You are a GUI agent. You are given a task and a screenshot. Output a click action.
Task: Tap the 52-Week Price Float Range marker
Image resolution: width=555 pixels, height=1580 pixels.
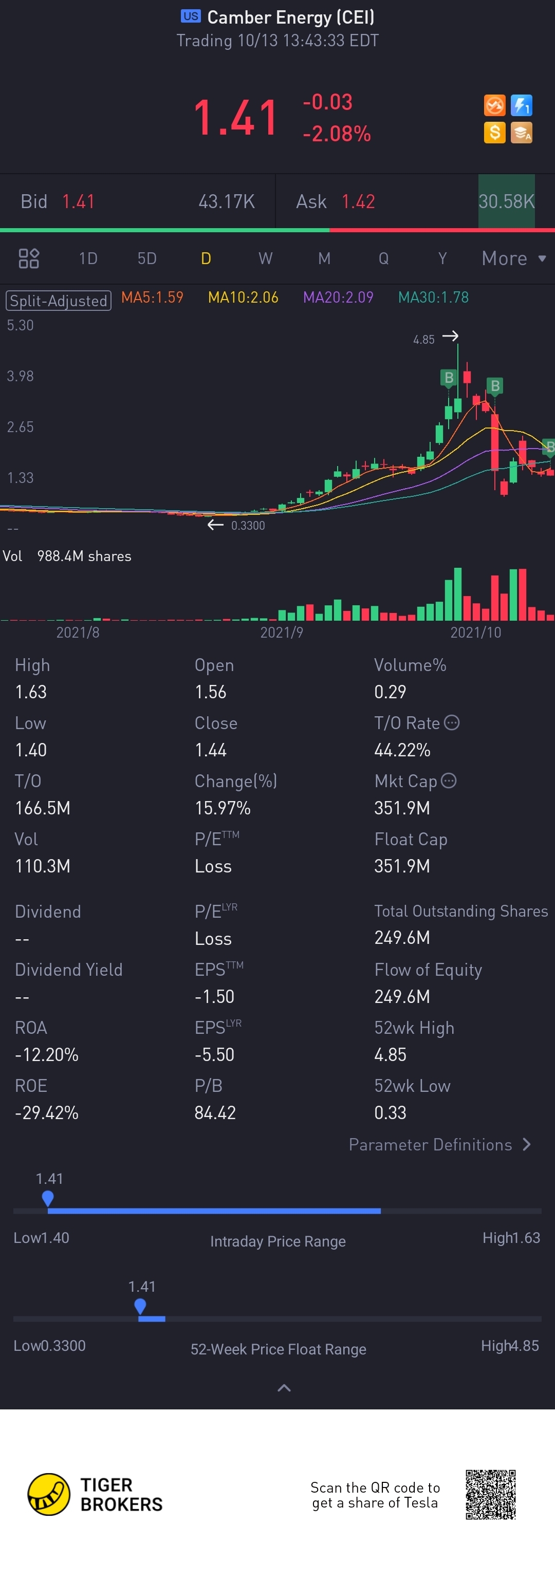pos(140,1306)
